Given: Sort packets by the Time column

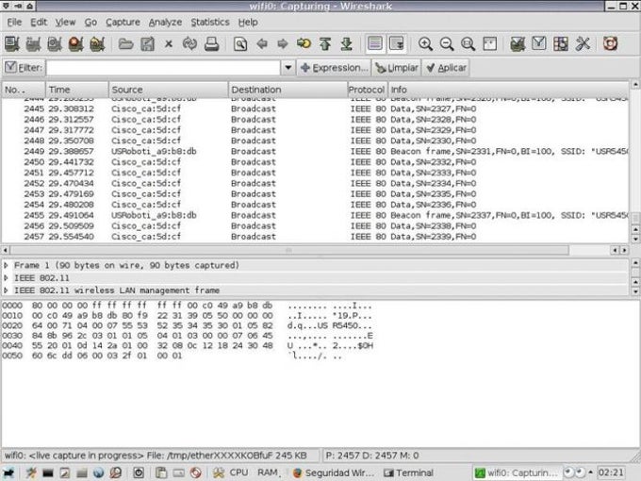Looking at the screenshot, I should 77,90.
